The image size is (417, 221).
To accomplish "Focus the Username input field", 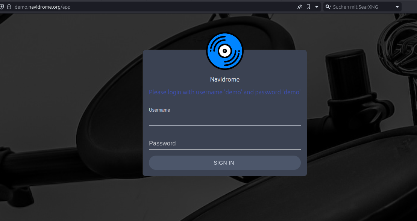I will pos(225,120).
